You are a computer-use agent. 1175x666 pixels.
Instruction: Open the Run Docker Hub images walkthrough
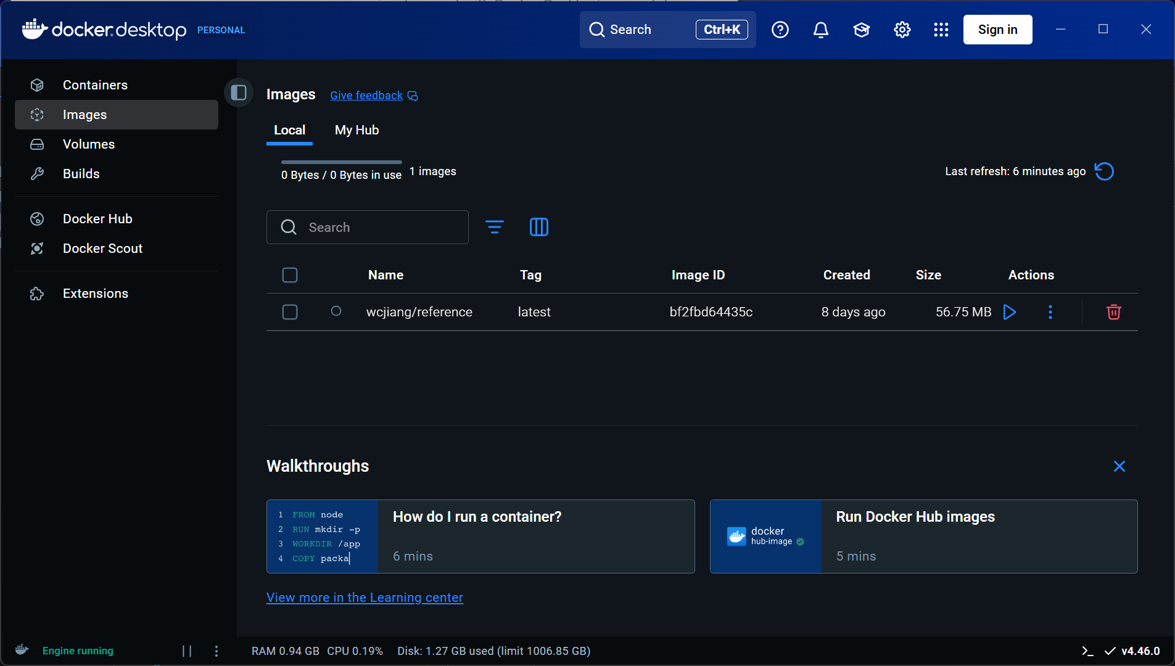pos(924,536)
